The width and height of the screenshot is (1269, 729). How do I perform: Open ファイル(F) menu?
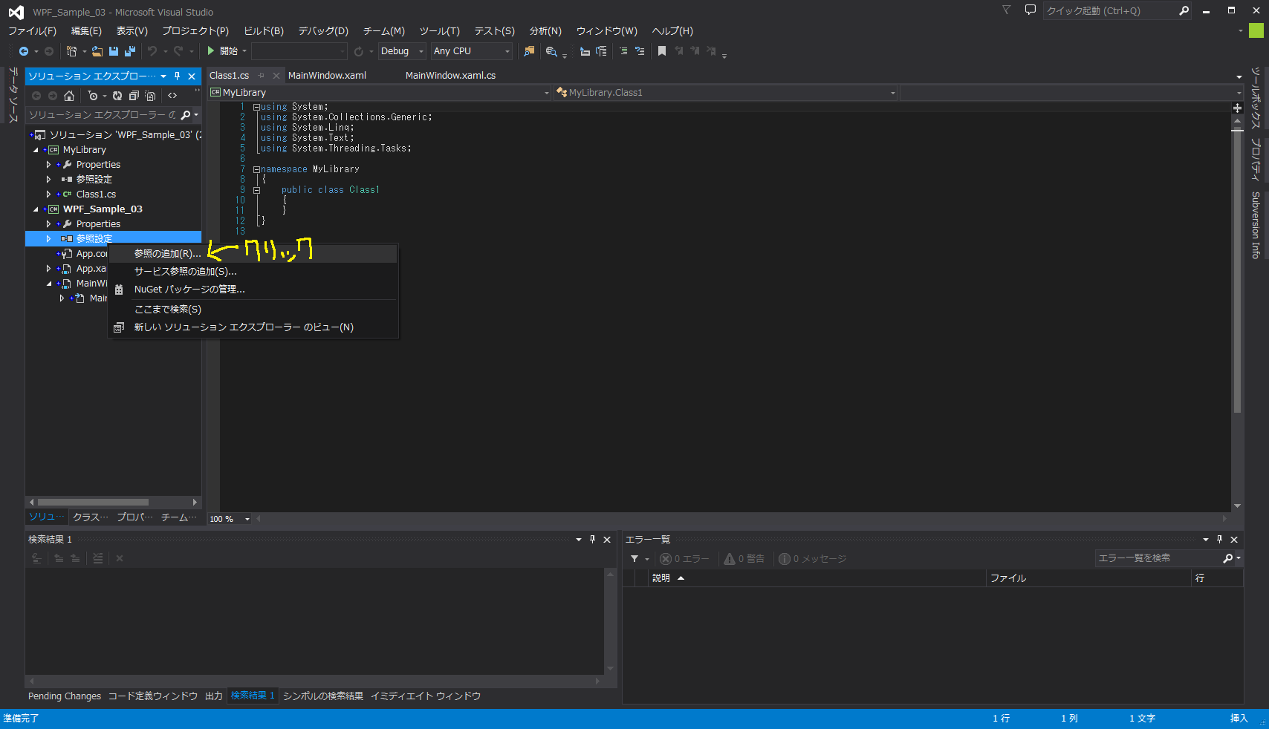(32, 31)
